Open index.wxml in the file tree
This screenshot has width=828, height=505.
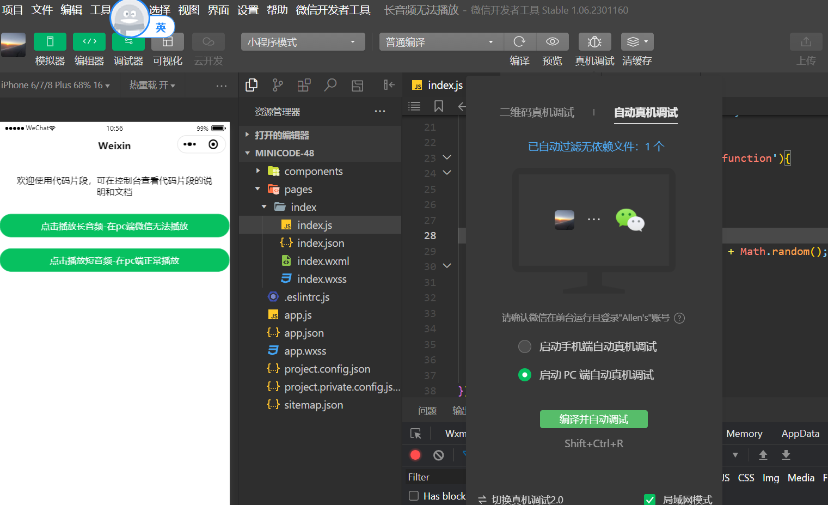[323, 261]
